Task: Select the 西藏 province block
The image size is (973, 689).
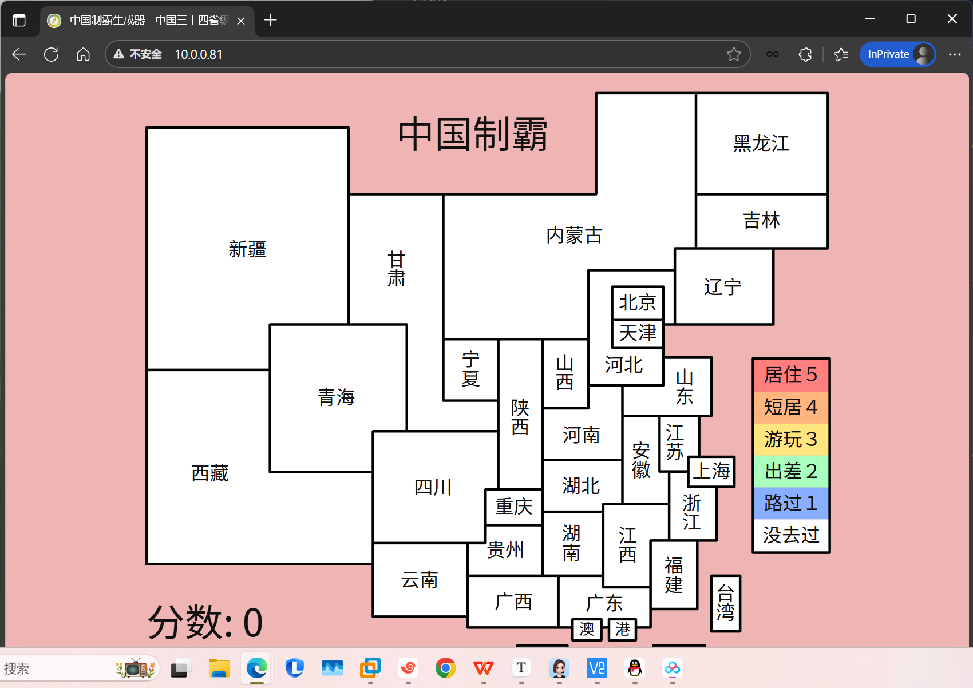Action: (209, 473)
